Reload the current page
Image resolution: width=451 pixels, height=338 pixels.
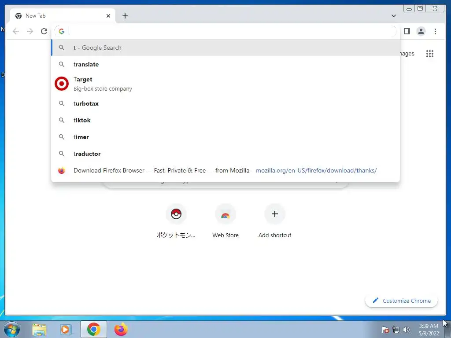(x=44, y=31)
